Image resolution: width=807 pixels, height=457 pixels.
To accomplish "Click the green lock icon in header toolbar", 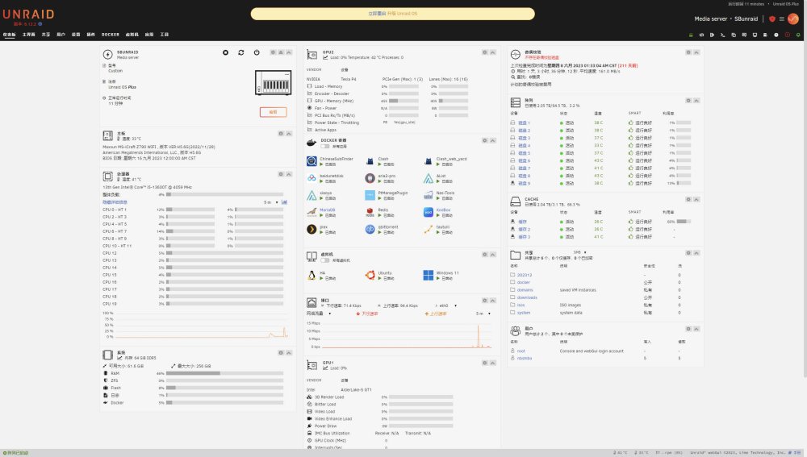I will tap(691, 35).
